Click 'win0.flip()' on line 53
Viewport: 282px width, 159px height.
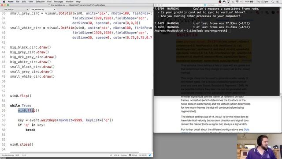pyautogui.click(x=21, y=96)
